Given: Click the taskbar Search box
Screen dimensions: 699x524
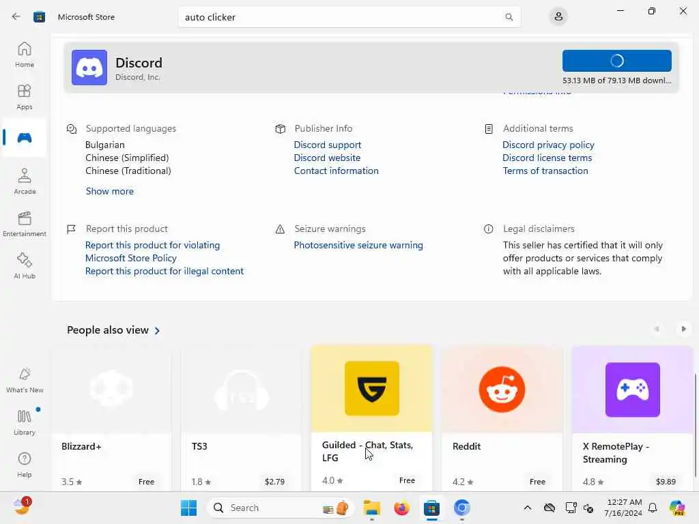Looking at the screenshot, I should 281,508.
